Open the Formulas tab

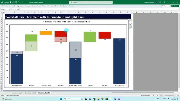(x=28, y=6)
